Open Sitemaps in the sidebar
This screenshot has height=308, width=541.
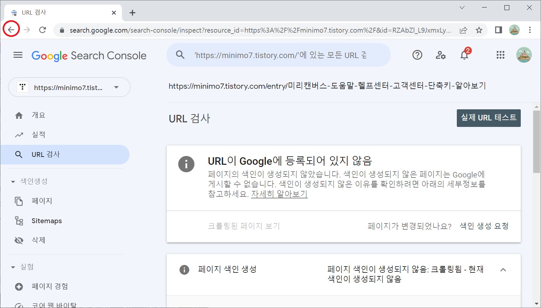(65, 221)
